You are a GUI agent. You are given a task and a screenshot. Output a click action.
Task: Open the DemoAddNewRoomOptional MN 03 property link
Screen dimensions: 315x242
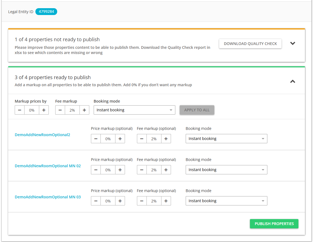point(48,197)
